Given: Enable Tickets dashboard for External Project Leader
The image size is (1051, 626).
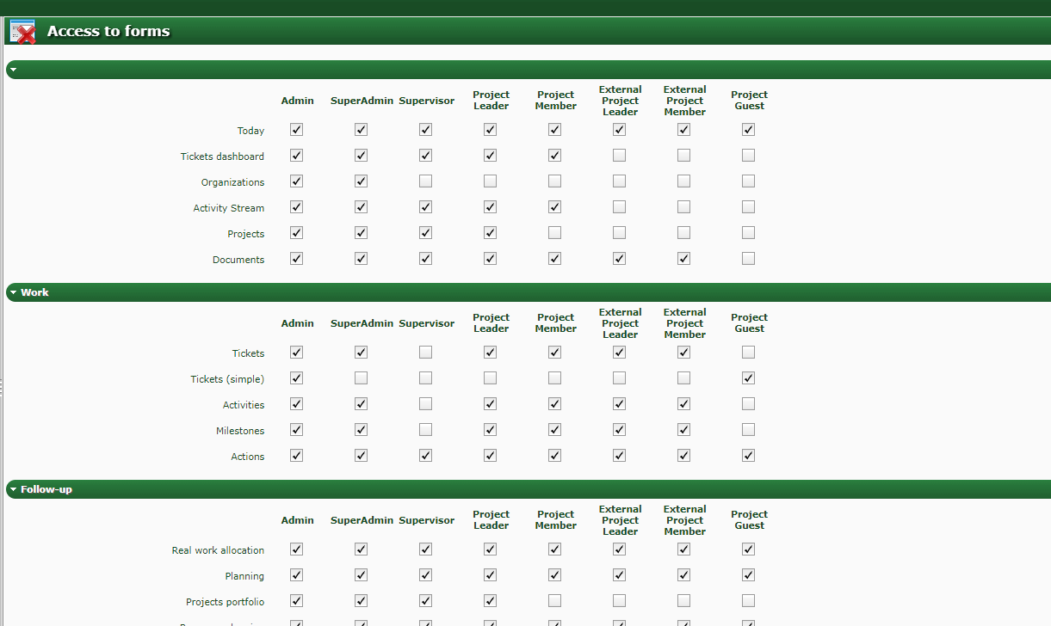Looking at the screenshot, I should coord(619,156).
